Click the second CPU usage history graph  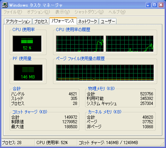click(130, 44)
